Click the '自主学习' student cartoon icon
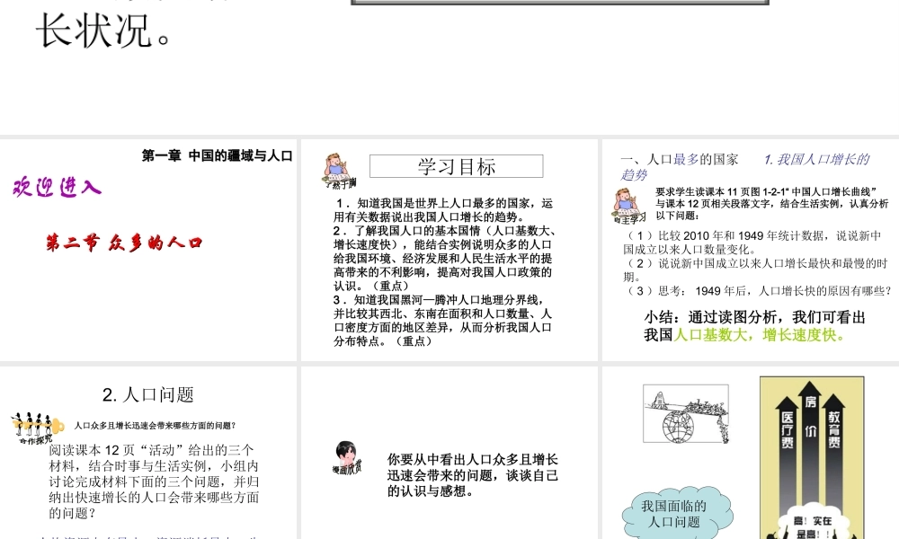Viewport: 899px width, 539px height. [x=628, y=206]
